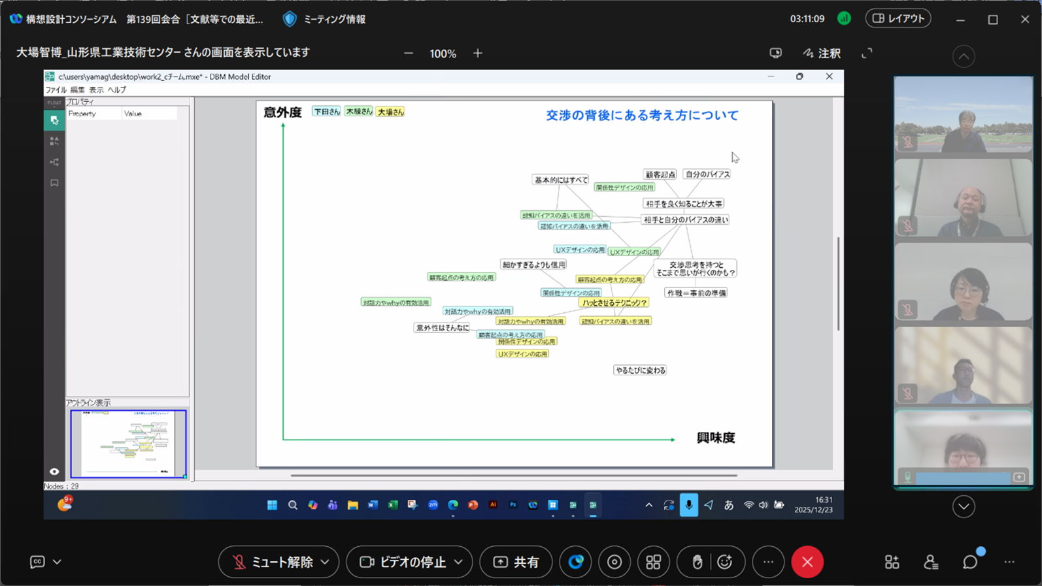The height and width of the screenshot is (586, 1042).
Task: Open the AI Assistant icon in toolbar
Action: [x=575, y=562]
